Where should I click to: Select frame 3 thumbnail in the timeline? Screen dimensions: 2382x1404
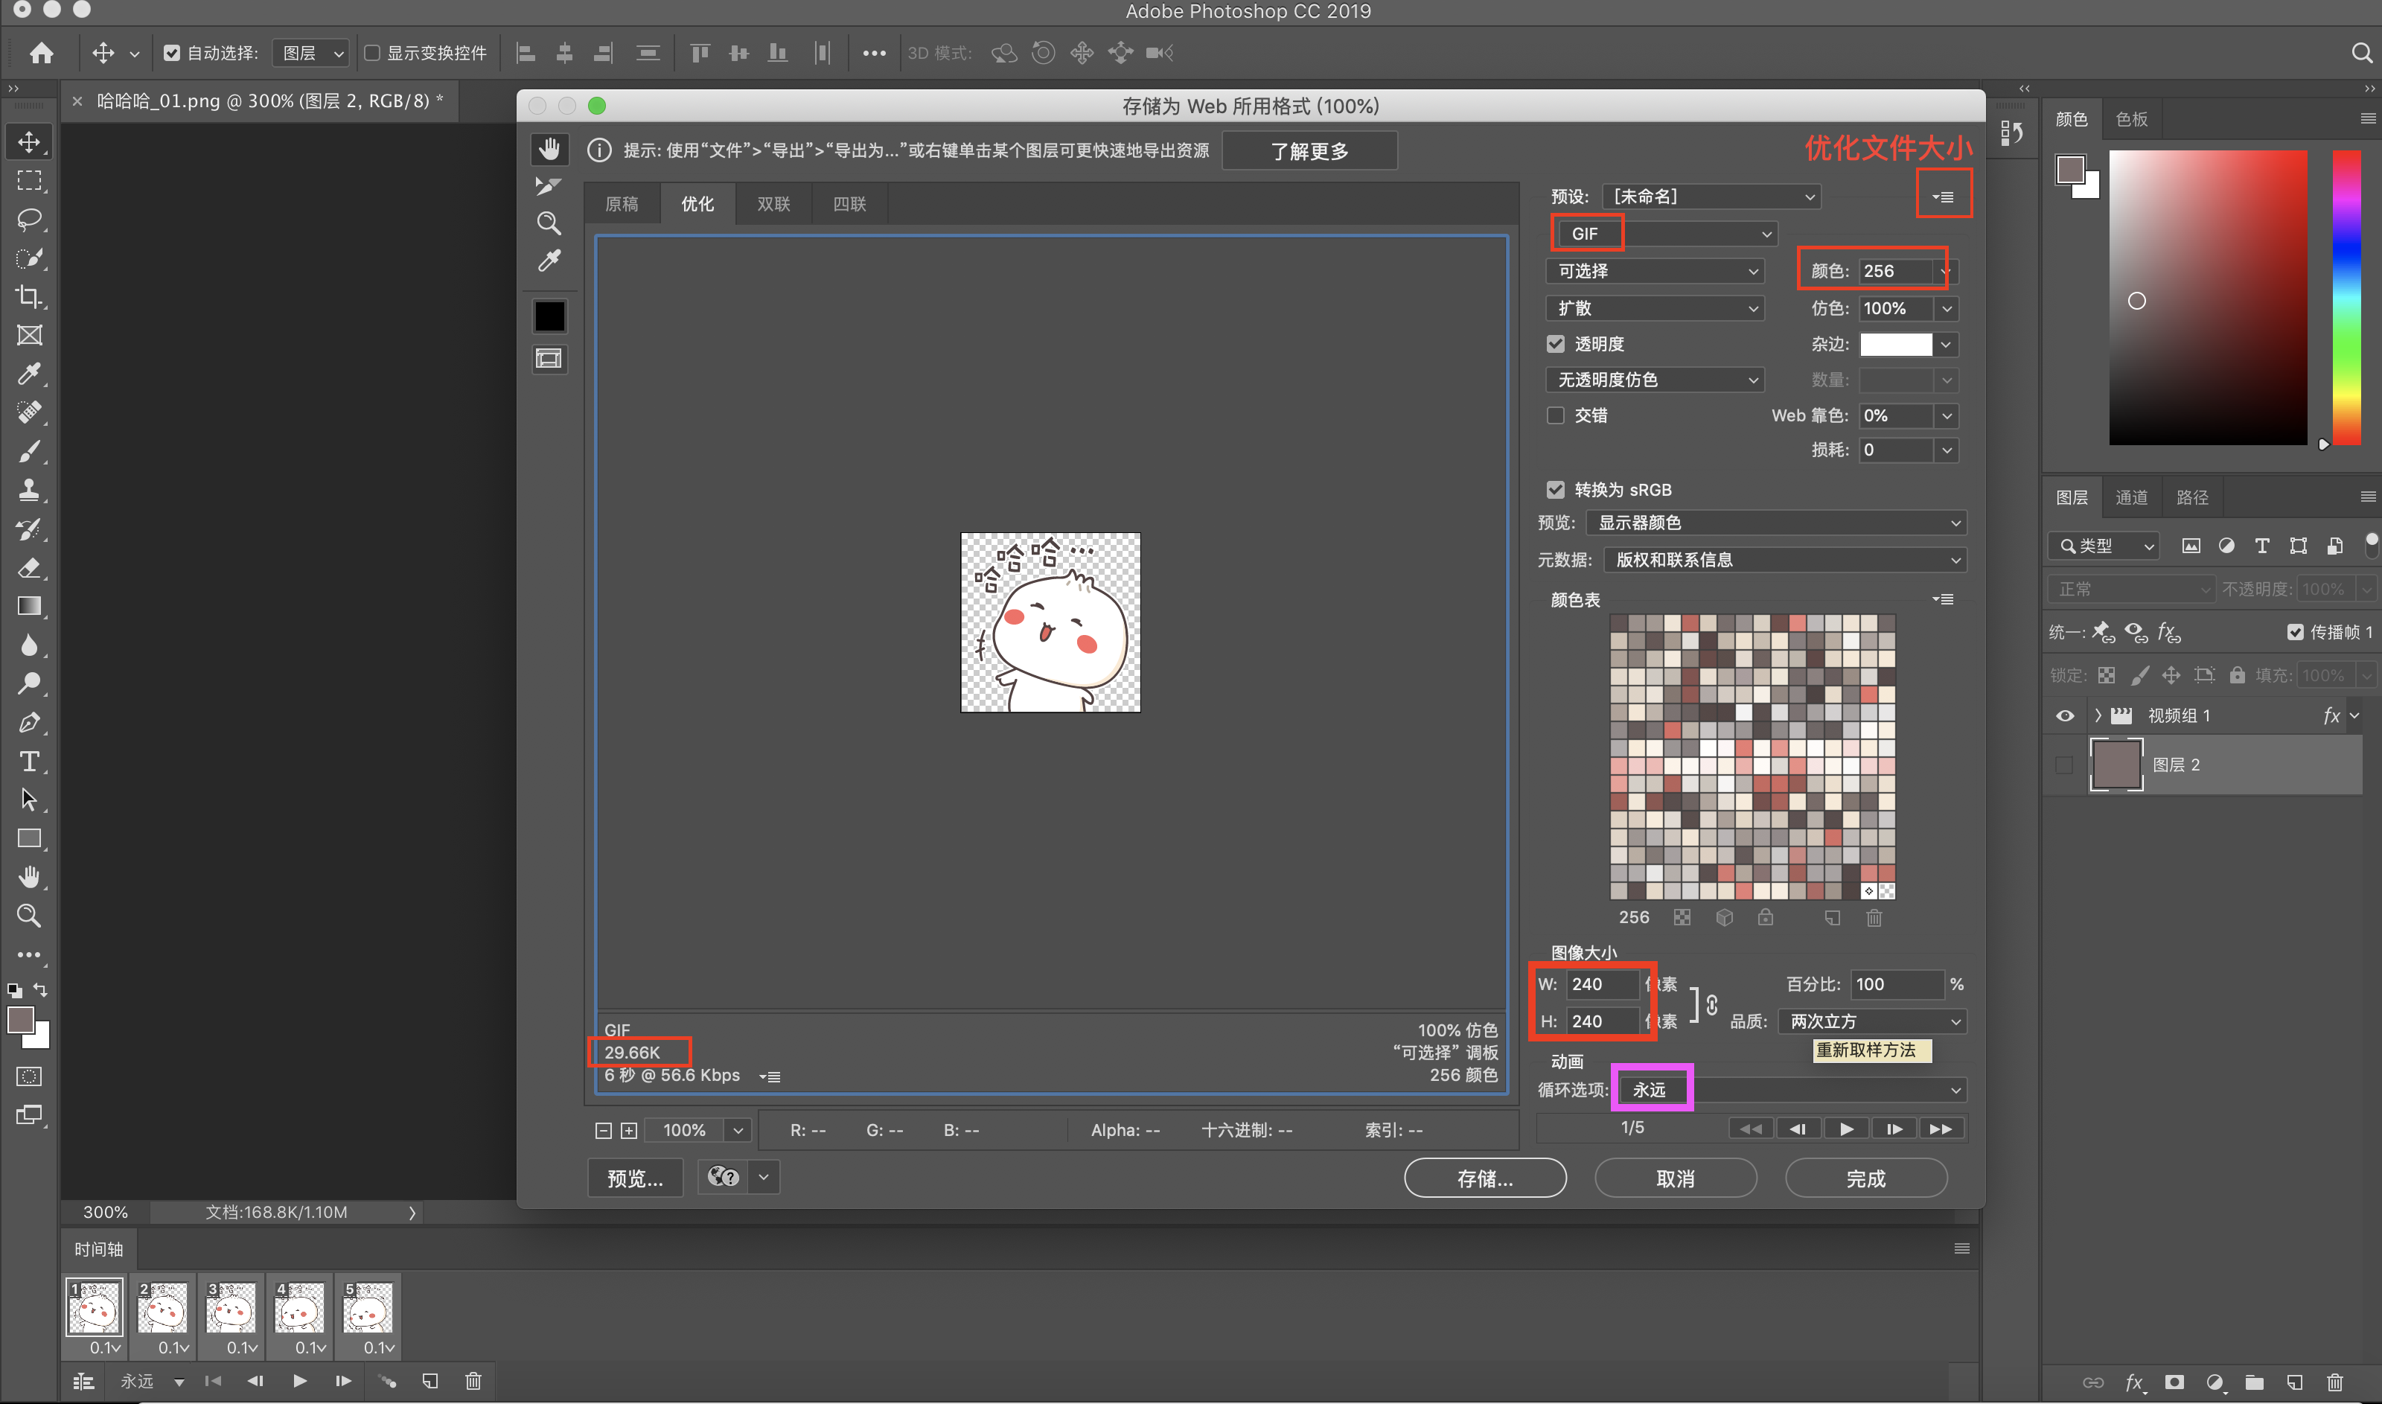[x=231, y=1307]
